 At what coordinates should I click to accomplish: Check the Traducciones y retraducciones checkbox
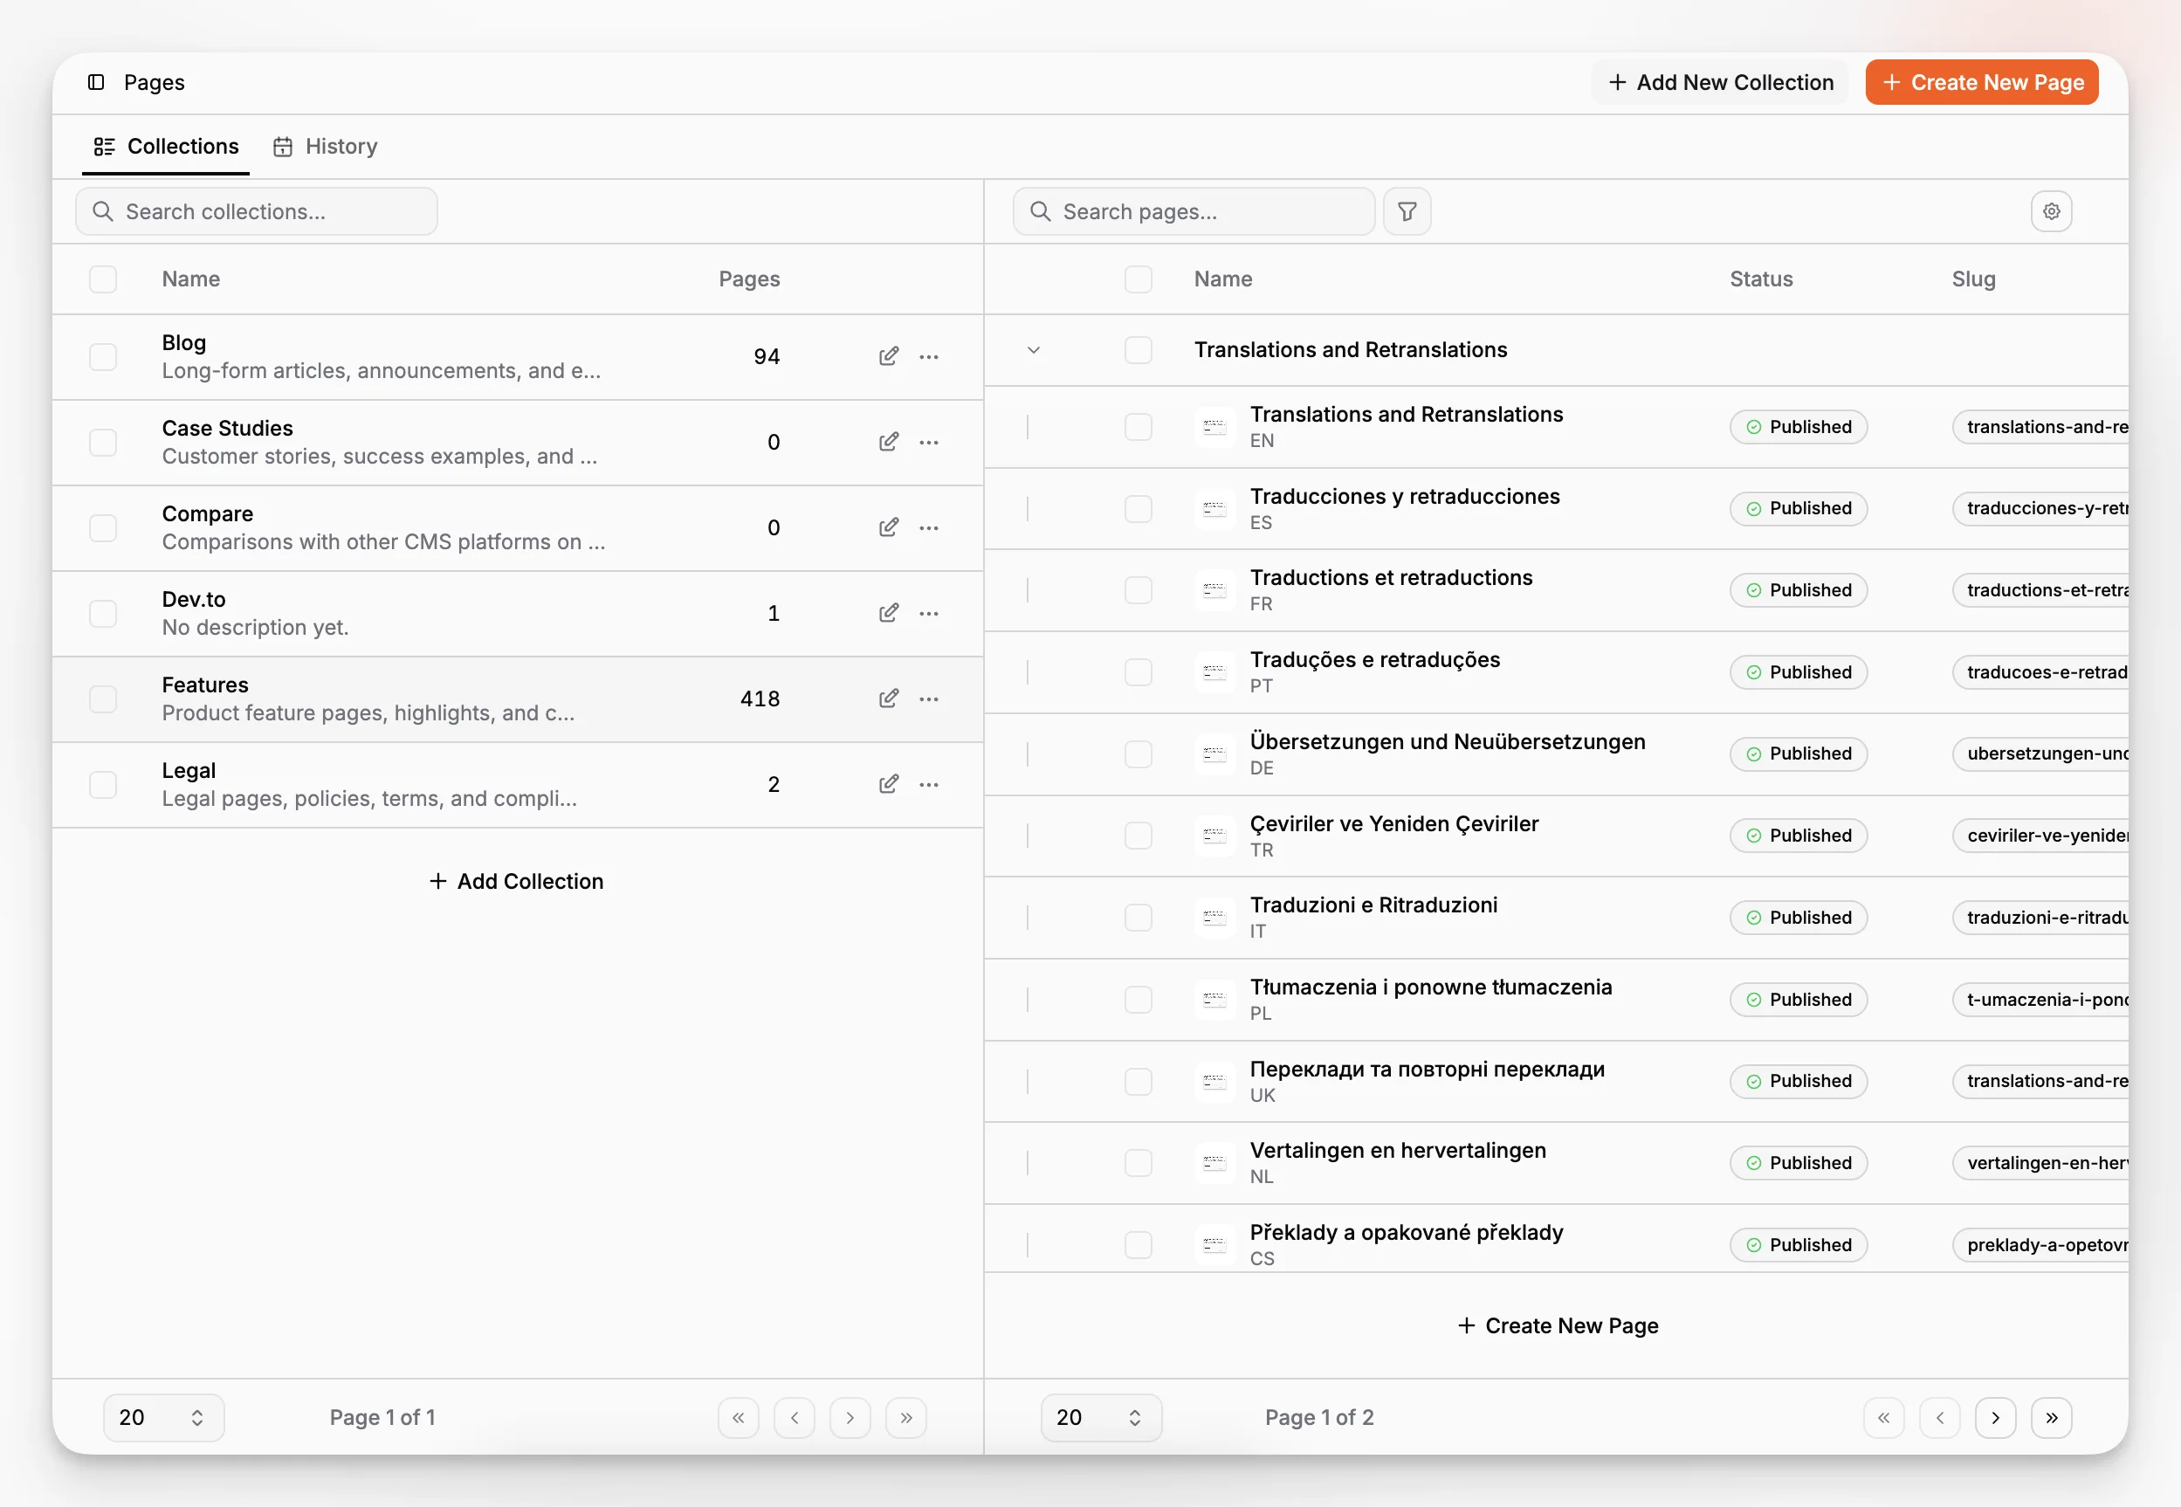pos(1138,509)
